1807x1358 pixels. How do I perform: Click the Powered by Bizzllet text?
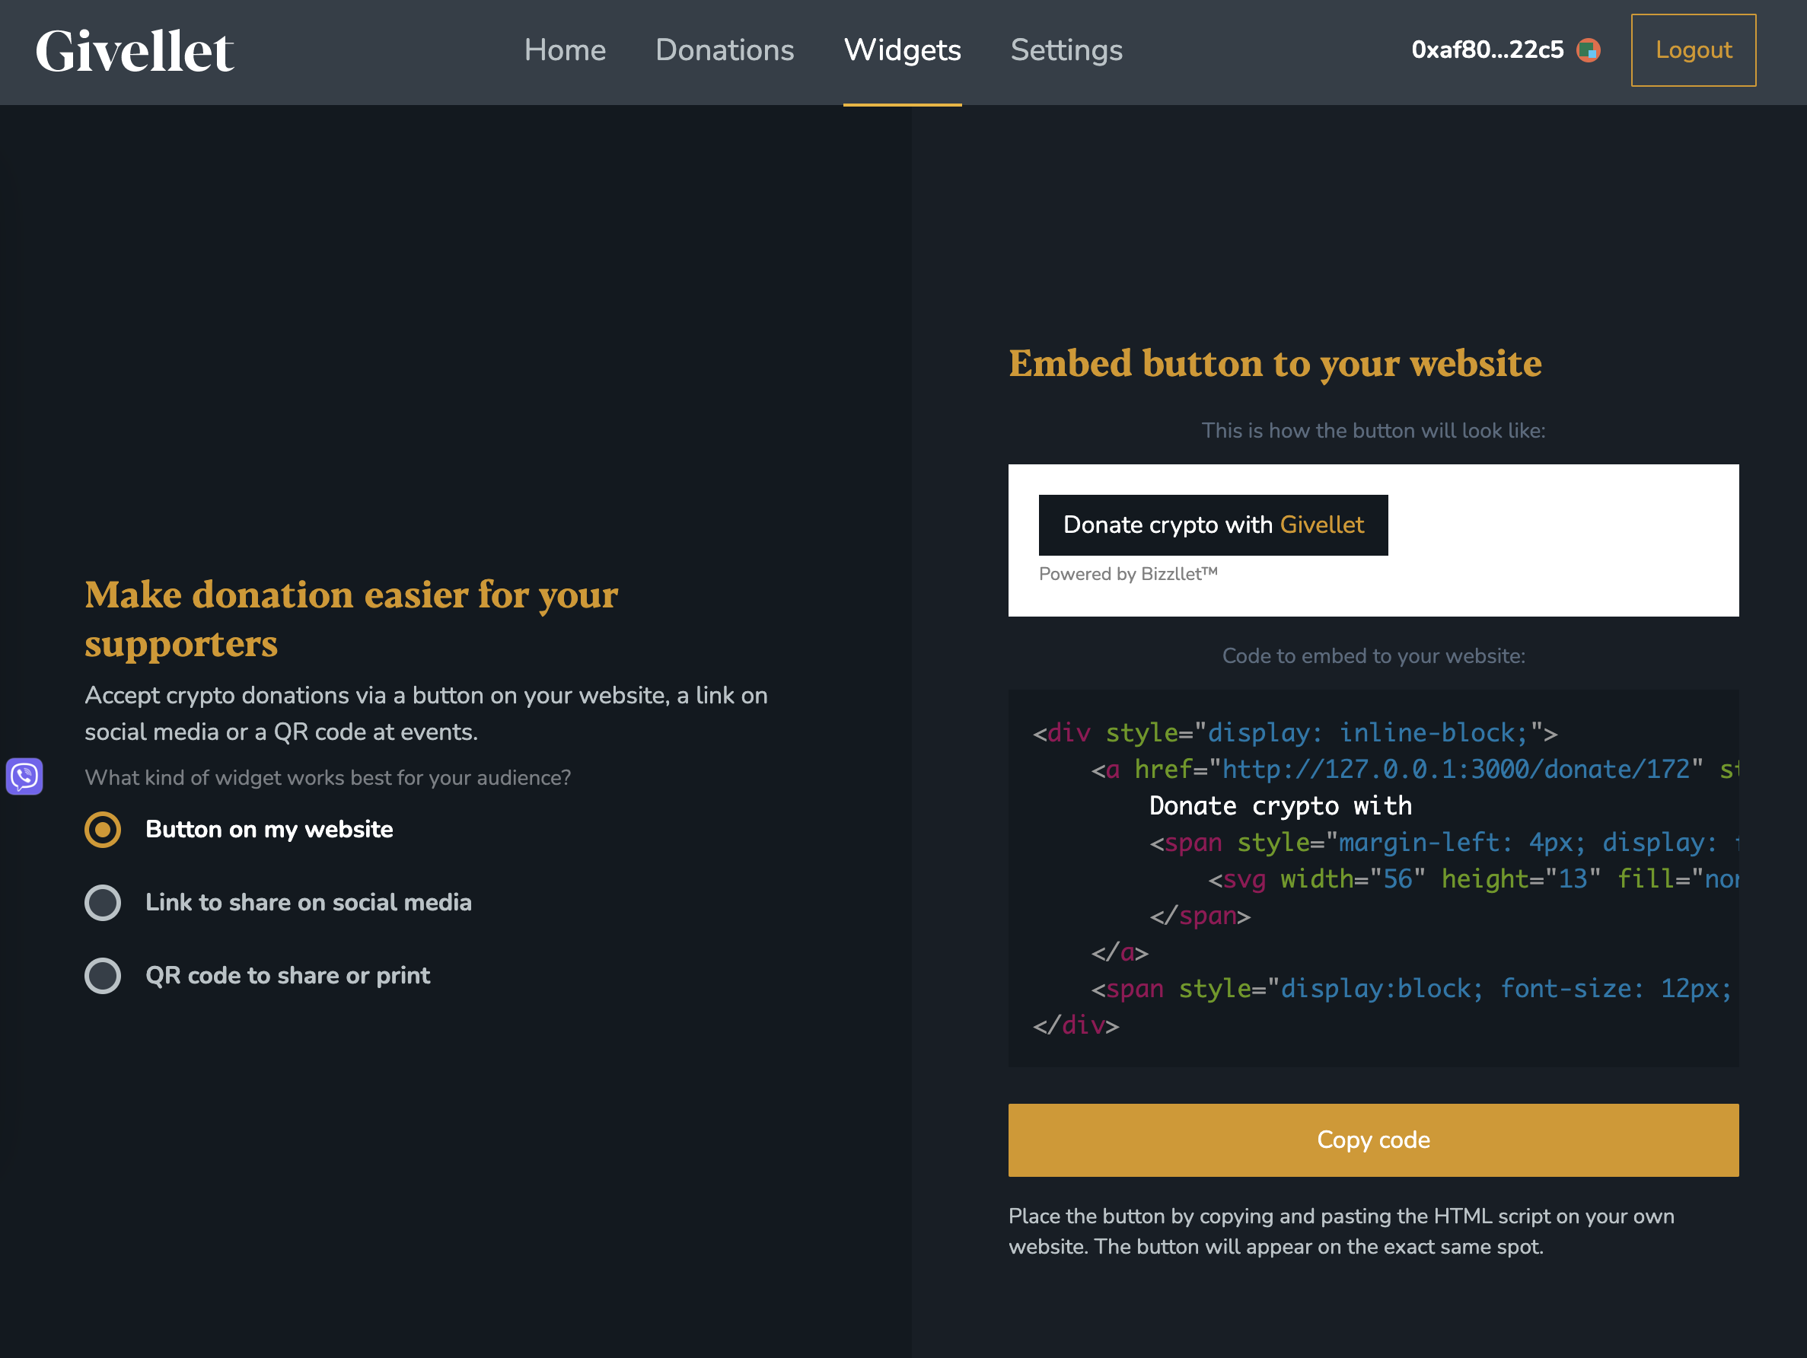[1127, 575]
